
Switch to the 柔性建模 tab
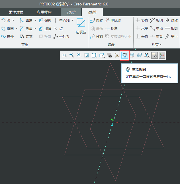[16, 12]
